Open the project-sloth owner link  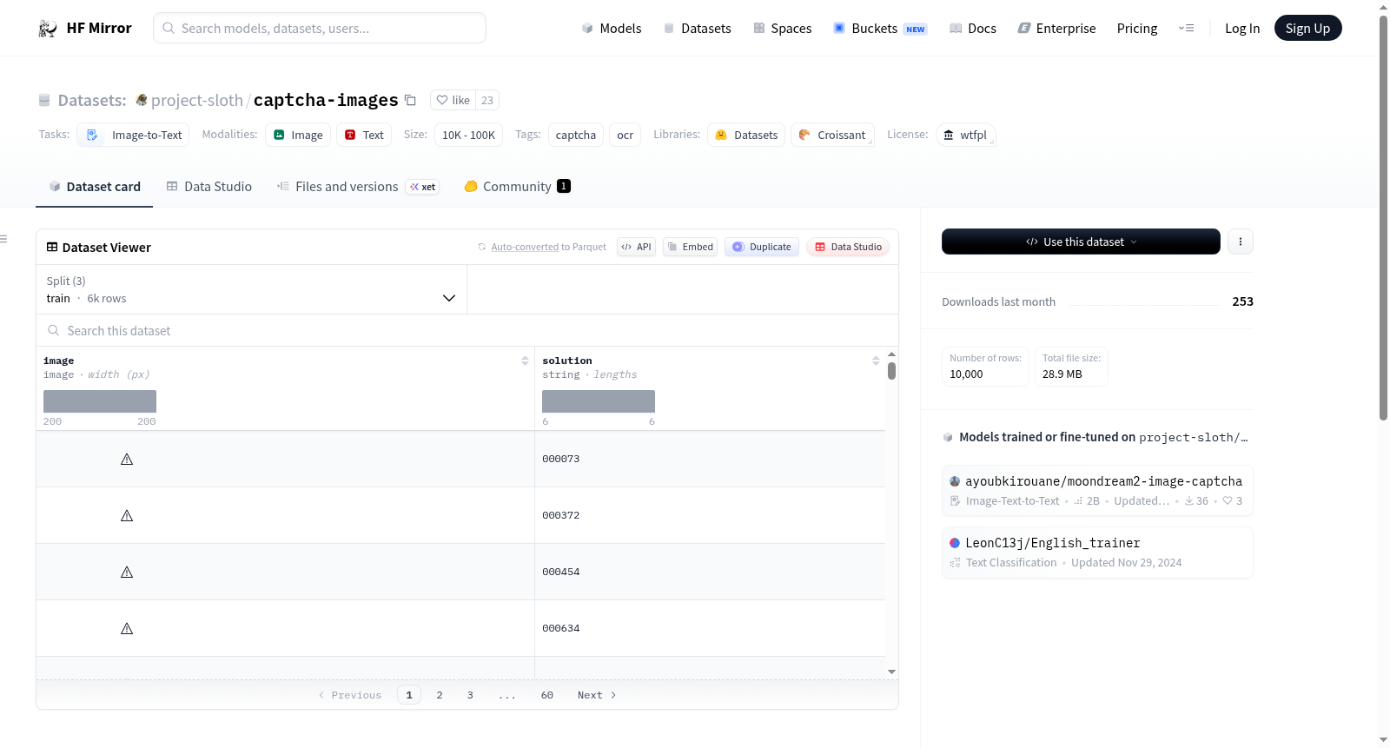[x=197, y=100]
